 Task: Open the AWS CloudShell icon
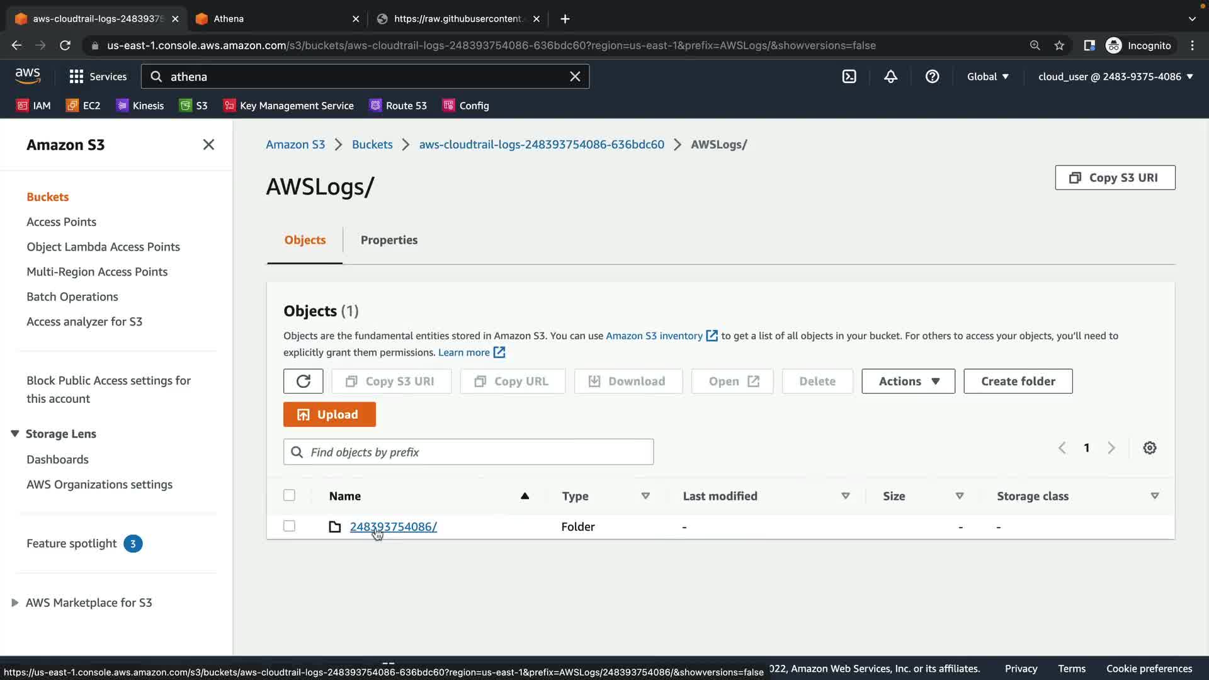coord(849,76)
